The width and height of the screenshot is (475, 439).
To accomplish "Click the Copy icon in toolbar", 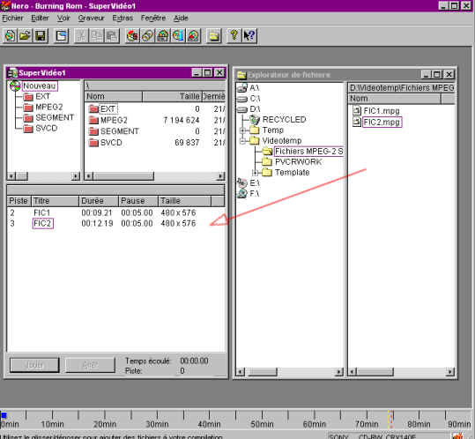I will click(x=97, y=36).
